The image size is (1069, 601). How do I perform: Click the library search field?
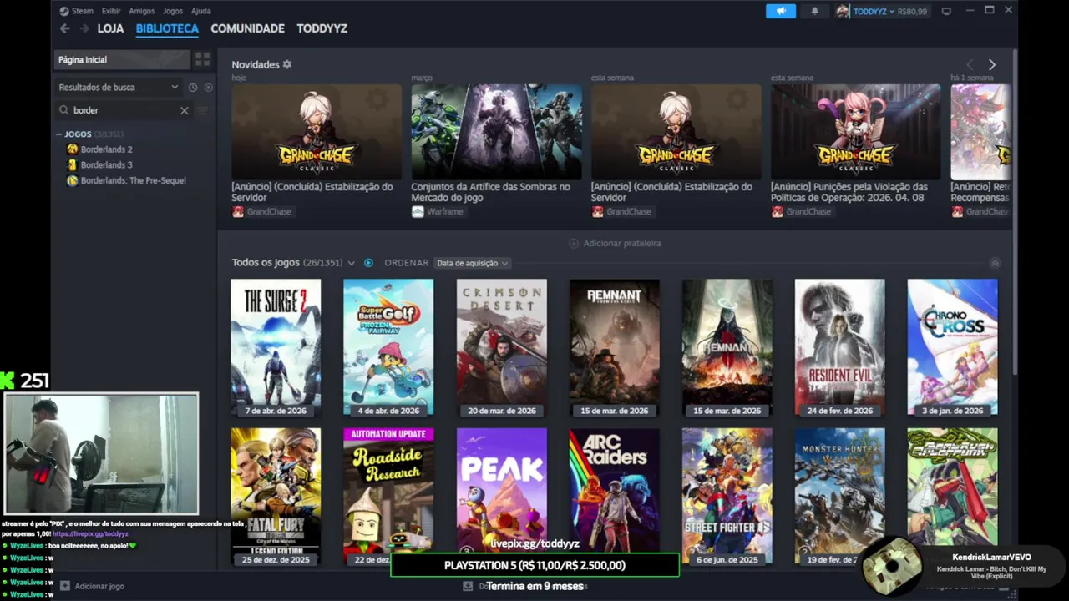coord(125,110)
